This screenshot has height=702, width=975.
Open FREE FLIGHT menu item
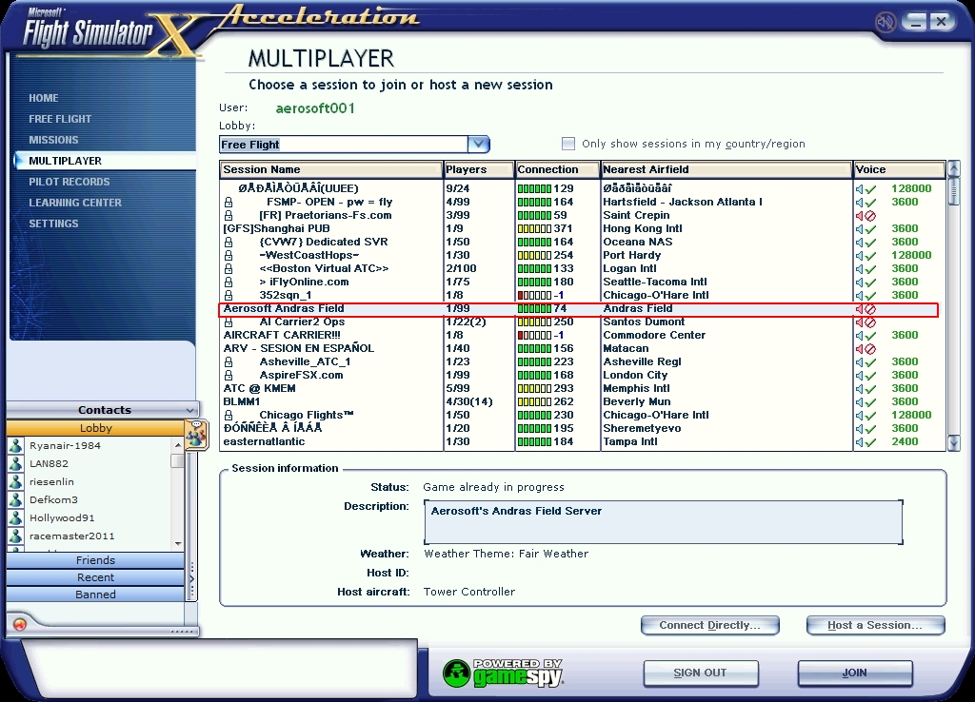[x=60, y=119]
